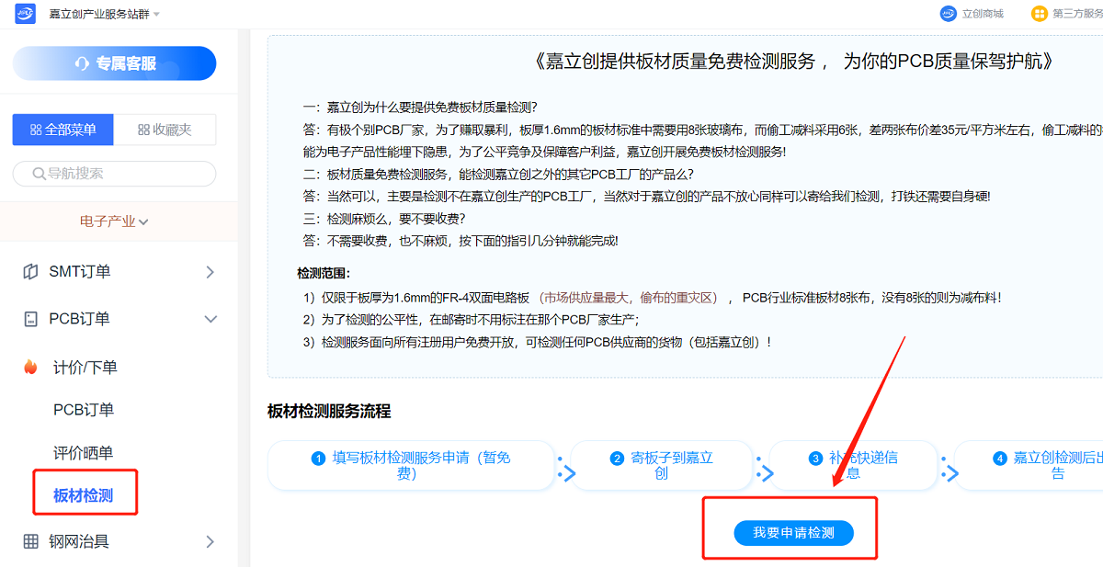This screenshot has width=1103, height=567.
Task: Click the JLC logo icon at top left
Action: (x=25, y=14)
